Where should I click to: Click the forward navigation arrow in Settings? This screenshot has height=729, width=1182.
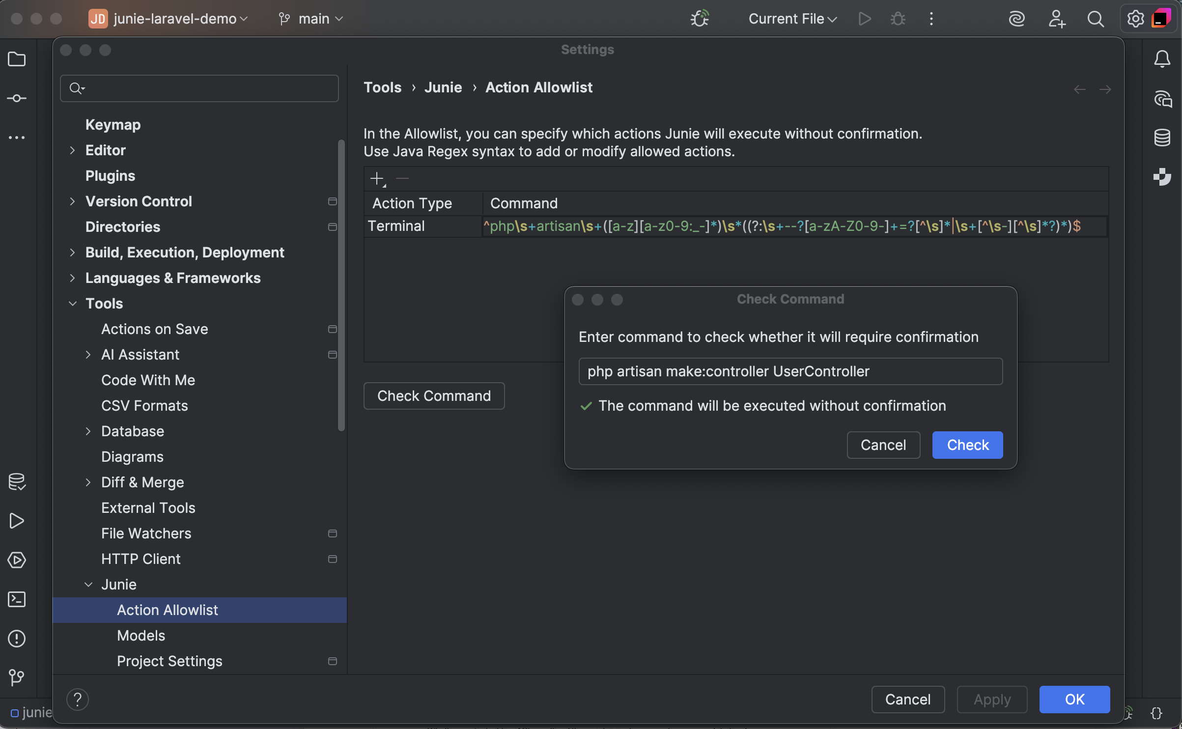[x=1105, y=89]
